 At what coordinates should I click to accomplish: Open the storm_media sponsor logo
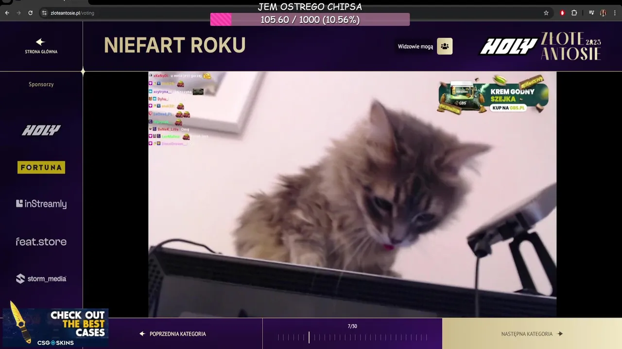click(41, 279)
